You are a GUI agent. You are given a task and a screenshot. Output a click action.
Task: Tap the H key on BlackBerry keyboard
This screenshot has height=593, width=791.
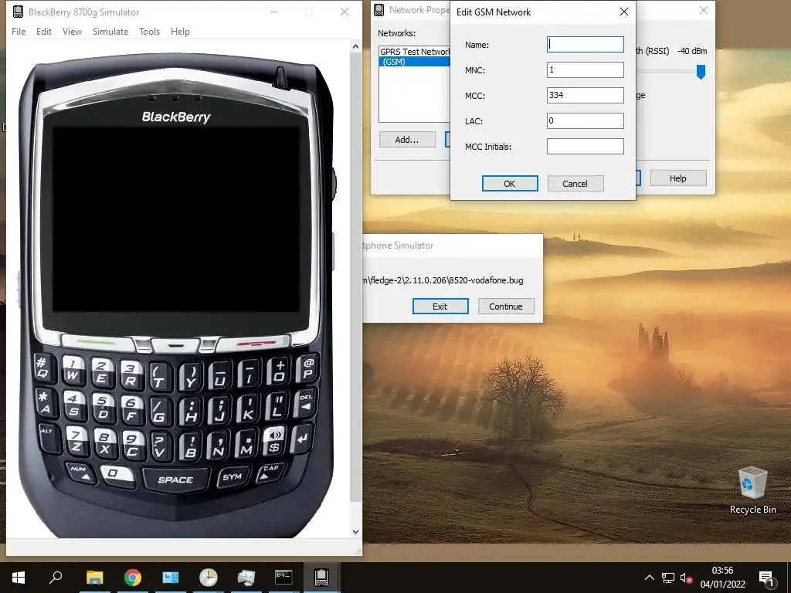192,411
